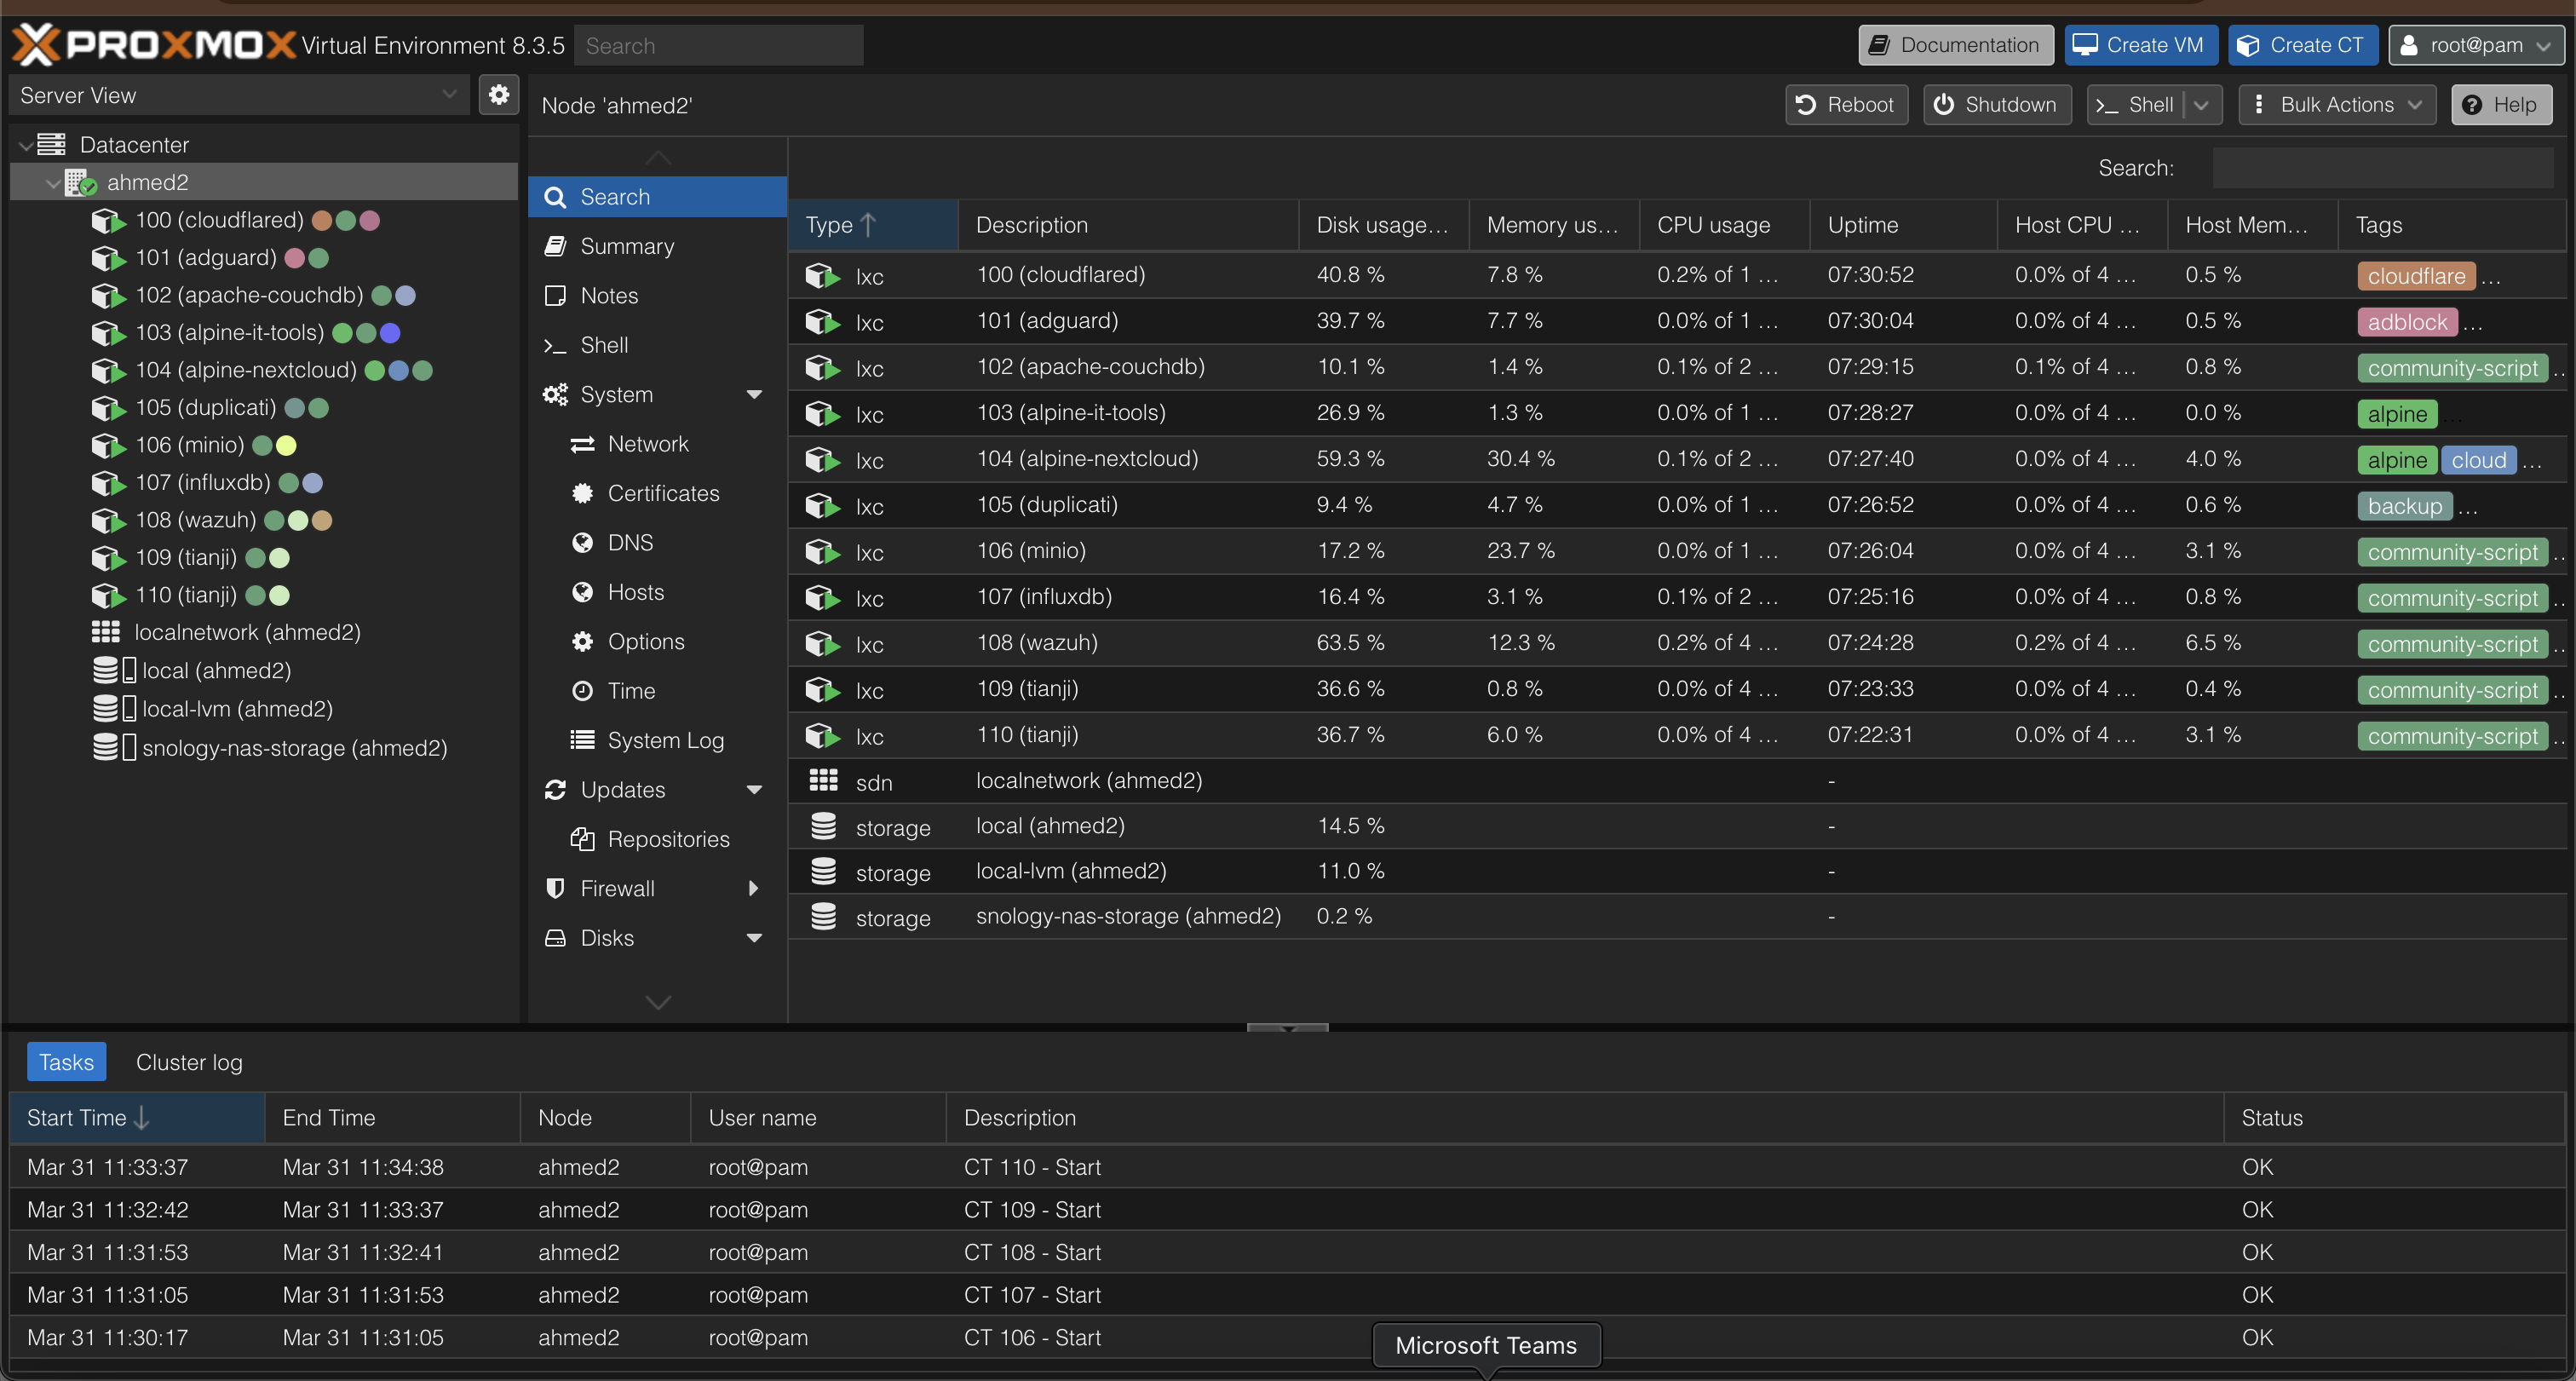Click the Shutdown button
The width and height of the screenshot is (2576, 1381).
tap(1996, 105)
